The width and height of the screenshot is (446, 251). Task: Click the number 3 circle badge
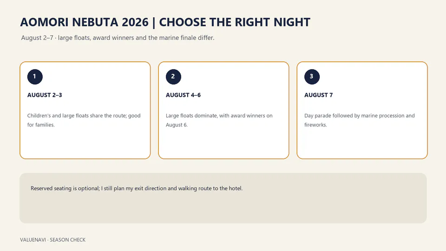coord(312,77)
